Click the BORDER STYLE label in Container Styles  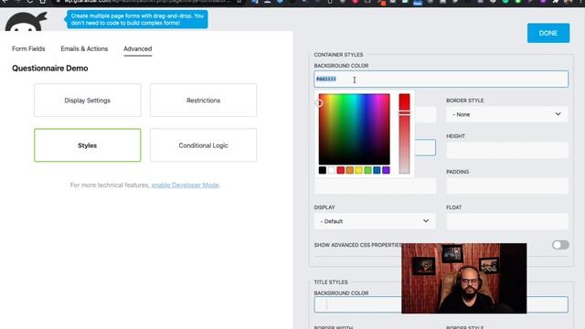click(x=465, y=101)
